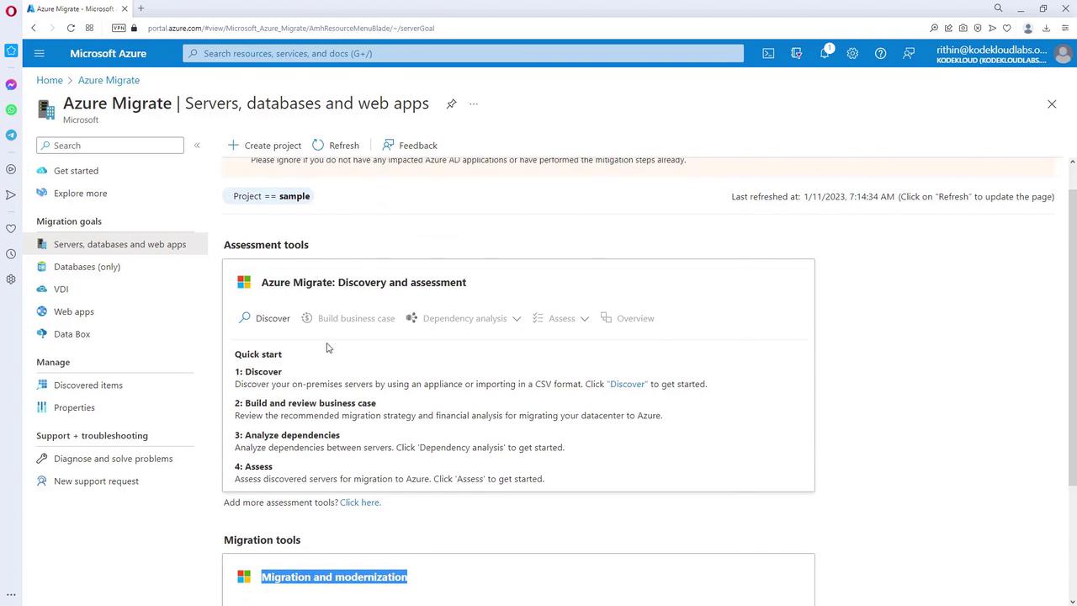Collapse the left navigation menu
The width and height of the screenshot is (1077, 606).
197,146
